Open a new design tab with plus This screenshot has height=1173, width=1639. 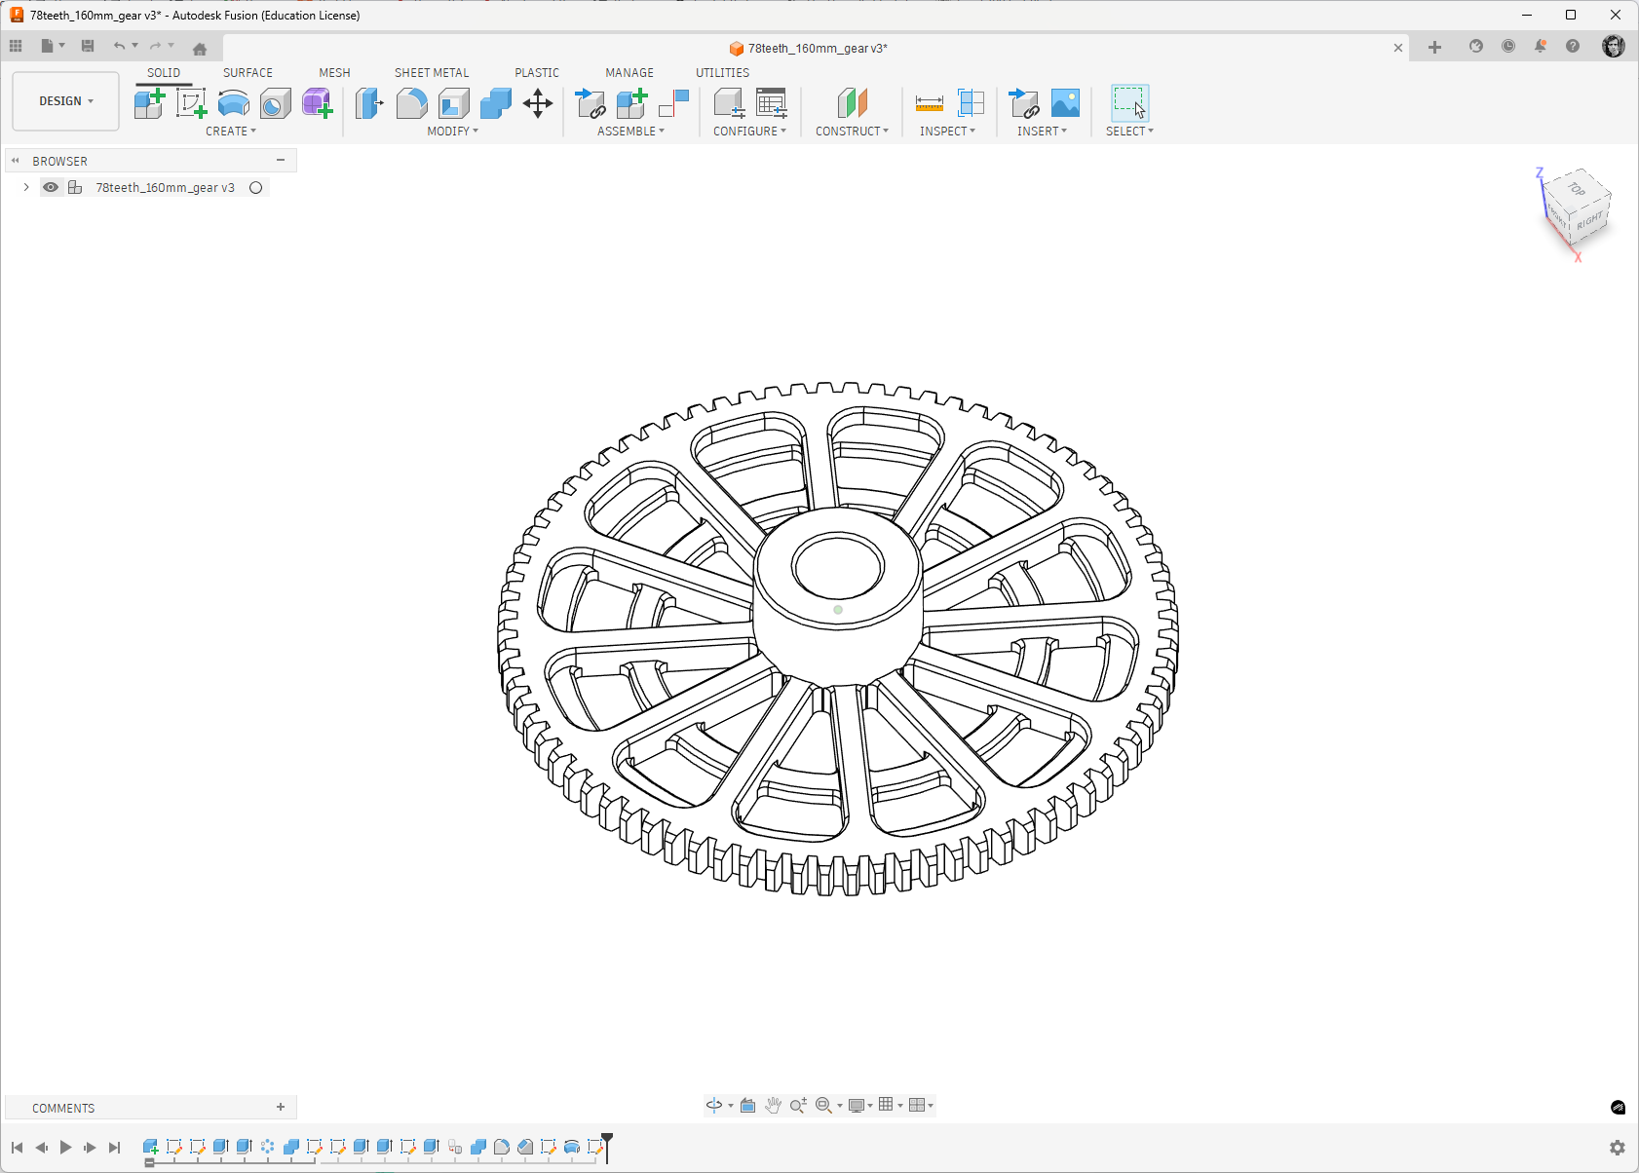[x=1434, y=47]
